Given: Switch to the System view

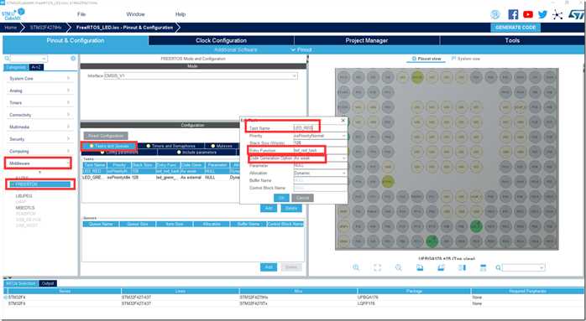Looking at the screenshot, I should click(x=466, y=59).
